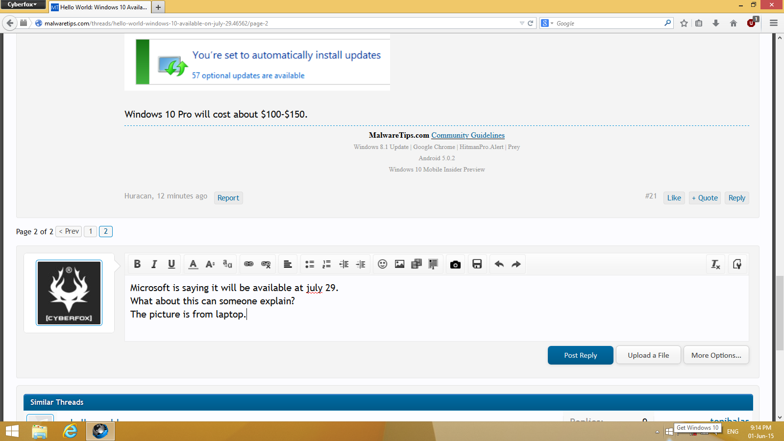Screen dimensions: 784x441
Task: Indent the text in the editor
Action: [361, 264]
